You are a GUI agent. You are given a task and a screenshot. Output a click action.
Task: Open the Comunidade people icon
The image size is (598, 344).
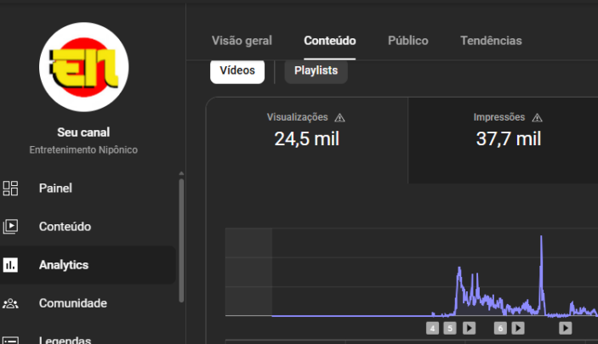[x=10, y=303]
